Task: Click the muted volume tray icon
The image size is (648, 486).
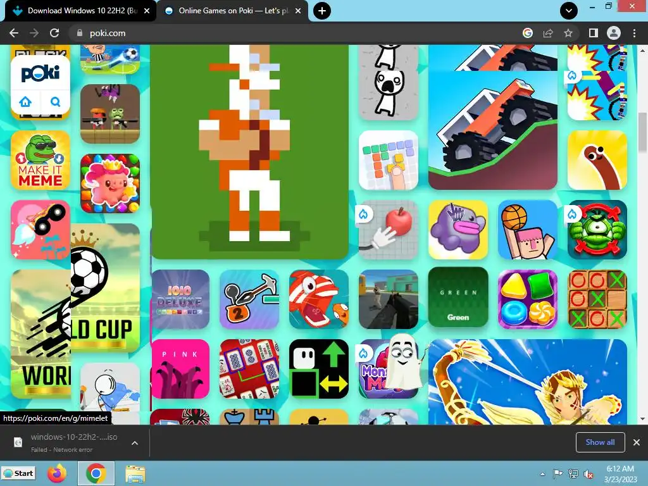Action: point(588,473)
